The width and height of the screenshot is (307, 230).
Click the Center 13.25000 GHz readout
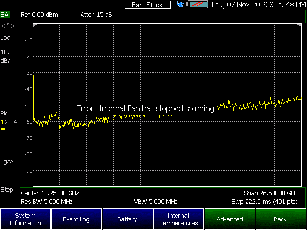50,193
